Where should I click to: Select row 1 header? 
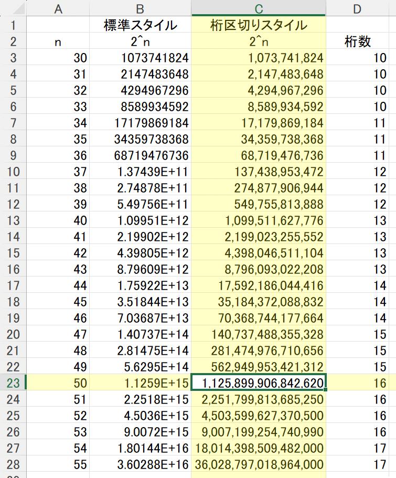coord(13,25)
